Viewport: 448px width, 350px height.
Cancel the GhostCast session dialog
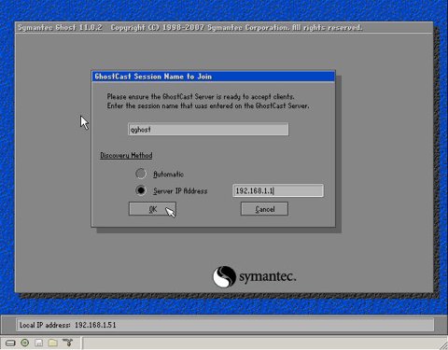click(264, 209)
